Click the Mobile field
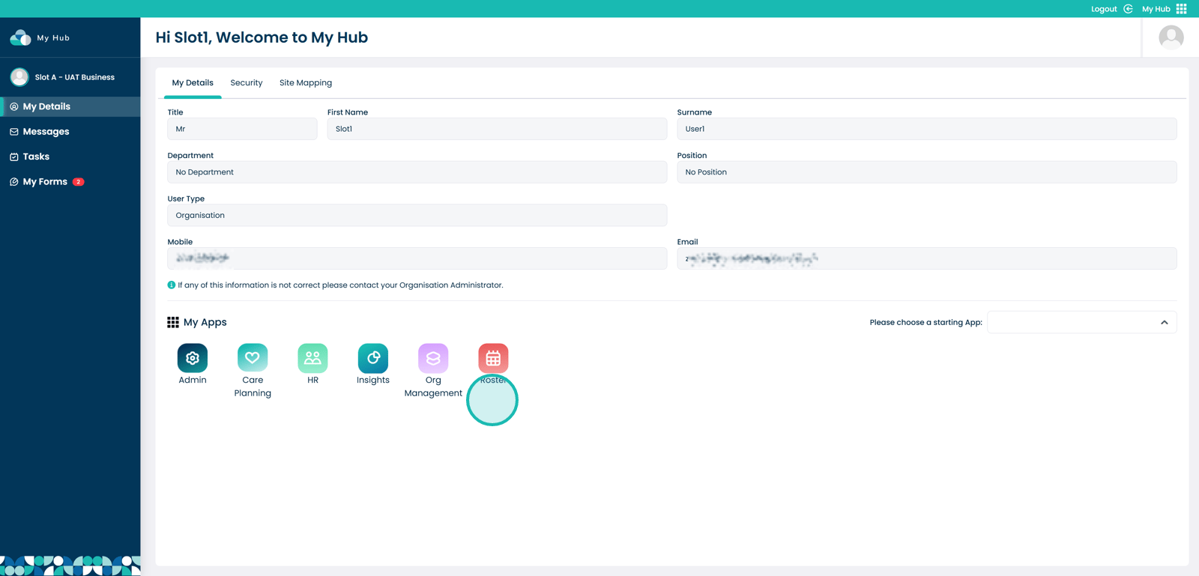This screenshot has height=576, width=1199. tap(417, 258)
